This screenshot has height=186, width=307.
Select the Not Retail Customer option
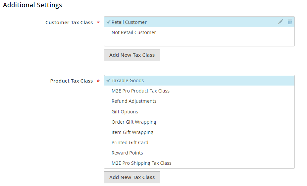tap(133, 32)
